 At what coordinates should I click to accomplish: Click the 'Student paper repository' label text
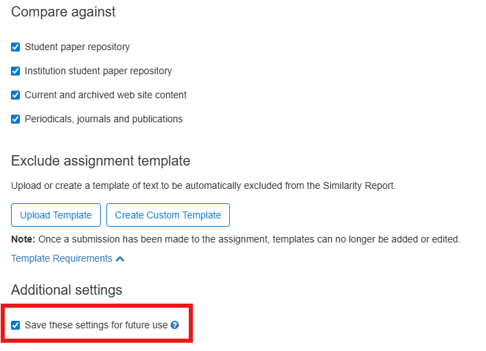pos(77,47)
